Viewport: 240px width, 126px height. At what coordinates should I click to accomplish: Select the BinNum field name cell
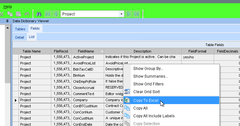coord(88,75)
